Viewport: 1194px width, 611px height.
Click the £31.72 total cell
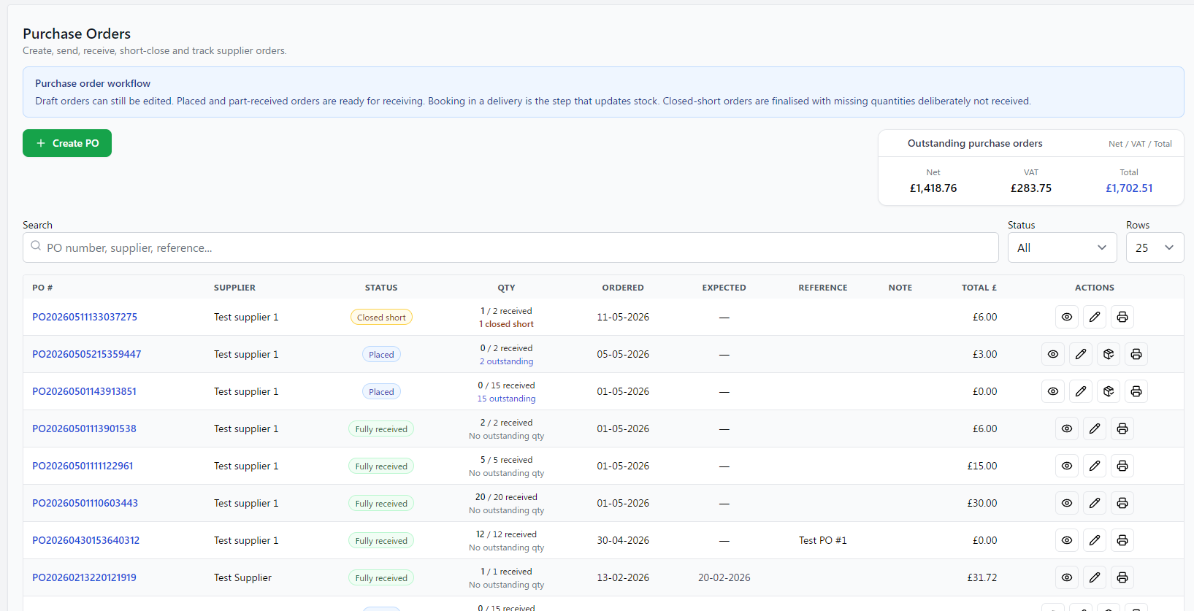point(982,577)
